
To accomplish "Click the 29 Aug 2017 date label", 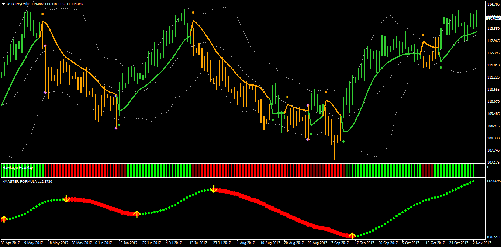I will (317, 243).
